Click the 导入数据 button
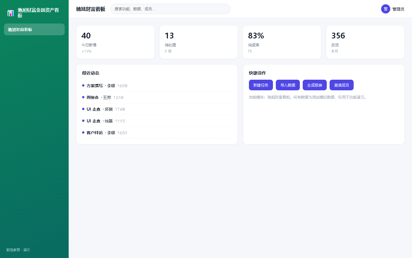412x258 pixels. (x=288, y=85)
